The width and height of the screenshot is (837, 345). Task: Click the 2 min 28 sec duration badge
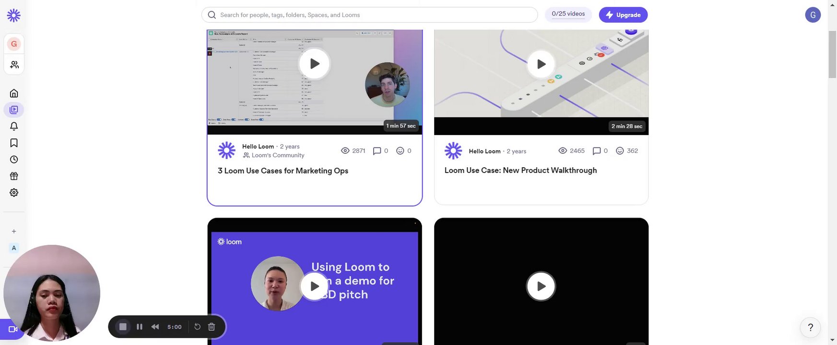627,126
